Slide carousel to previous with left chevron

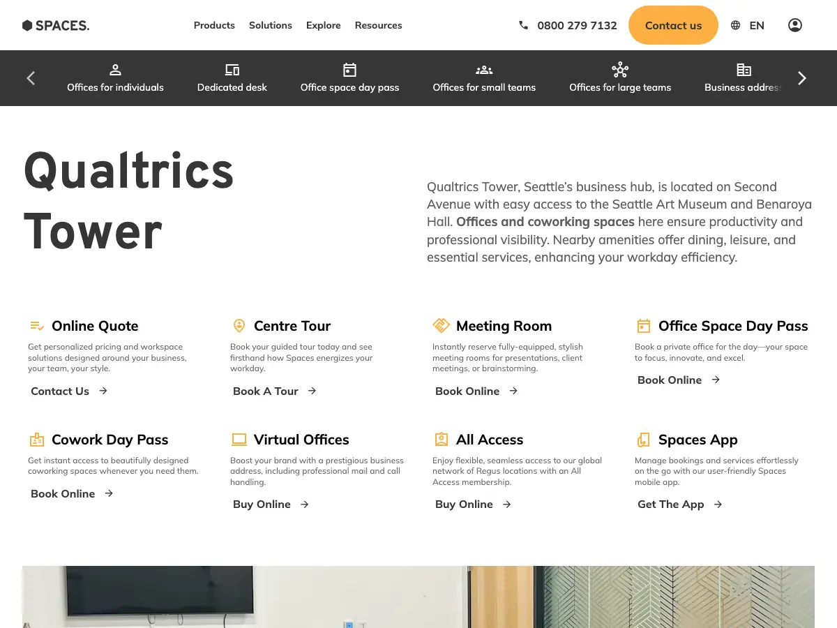(31, 78)
